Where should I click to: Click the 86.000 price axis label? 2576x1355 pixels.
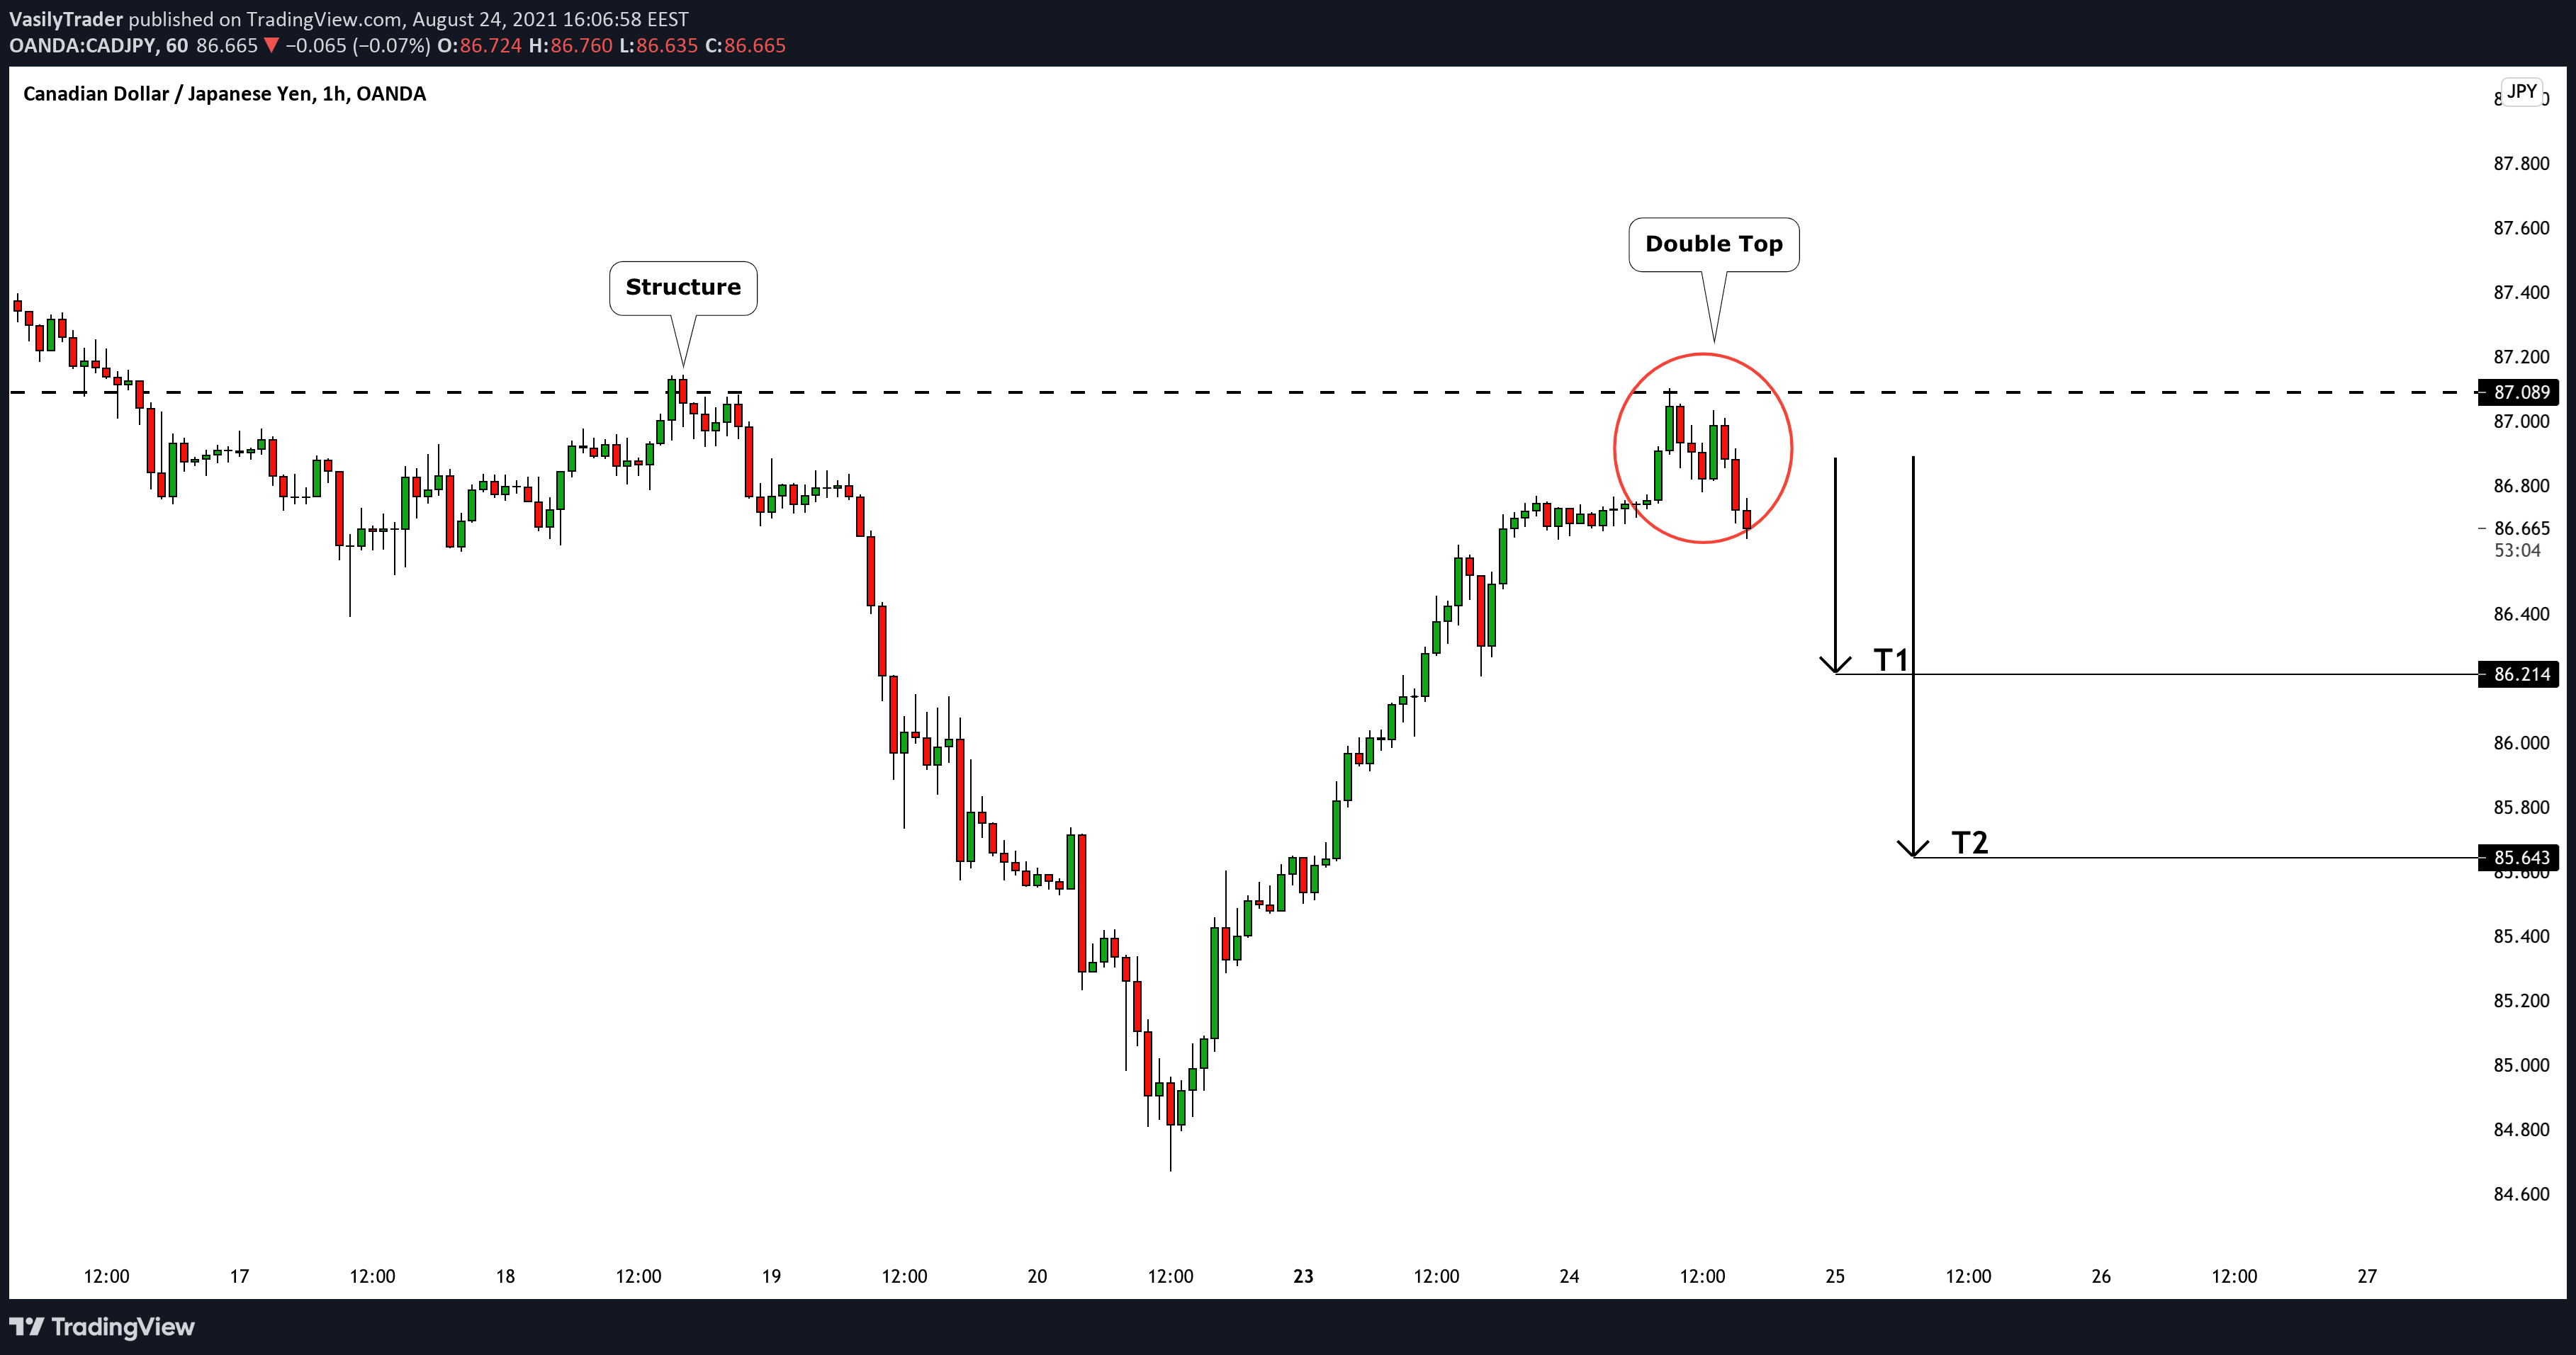click(x=2521, y=744)
